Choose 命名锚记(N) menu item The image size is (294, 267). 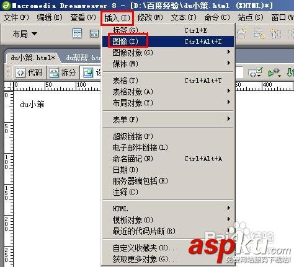168,159
